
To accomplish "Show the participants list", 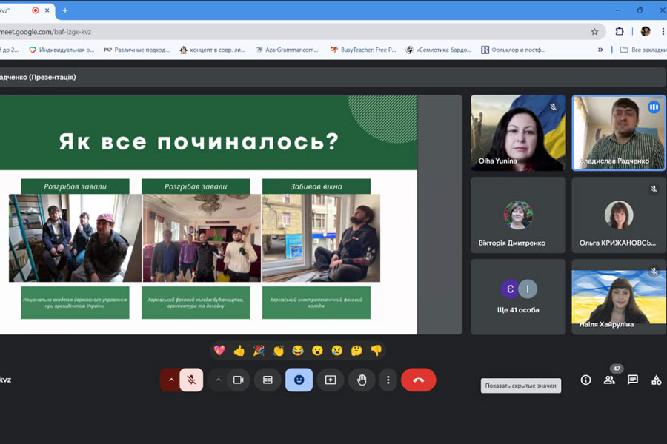I will [609, 380].
